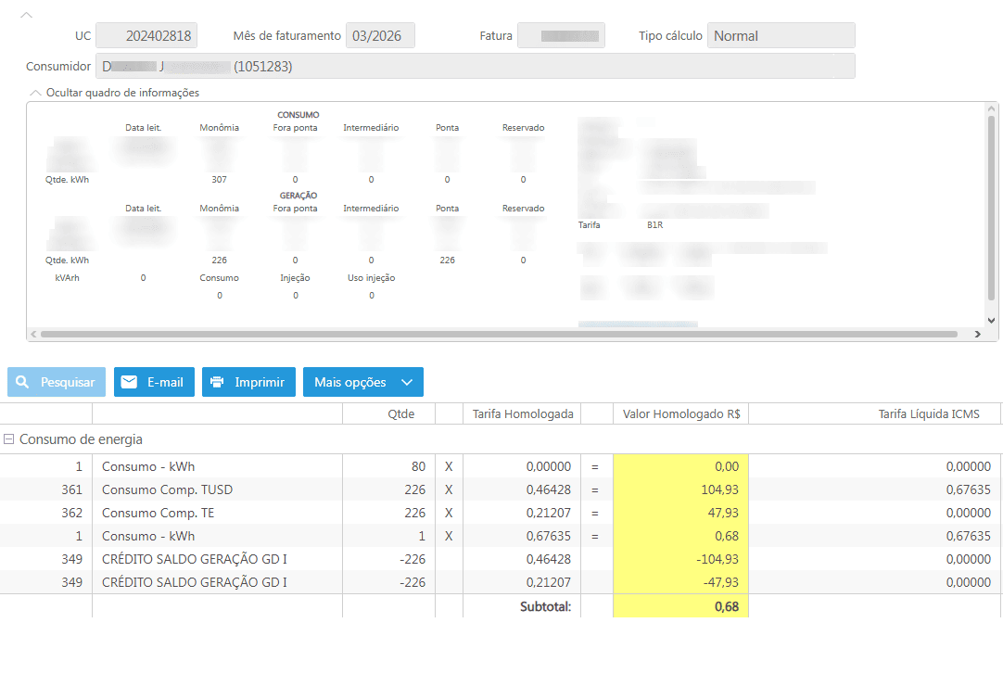Collapse the top header section chevron

tap(27, 16)
